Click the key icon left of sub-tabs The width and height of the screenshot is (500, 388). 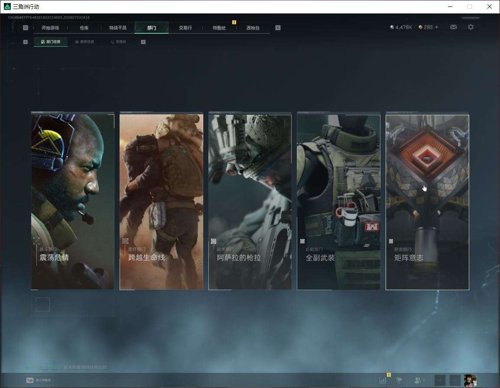(x=26, y=42)
